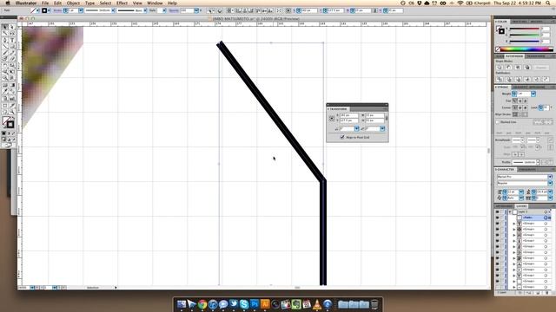556x312 pixels.
Task: Hide the selected Path sublayer eye
Action: pyautogui.click(x=497, y=218)
